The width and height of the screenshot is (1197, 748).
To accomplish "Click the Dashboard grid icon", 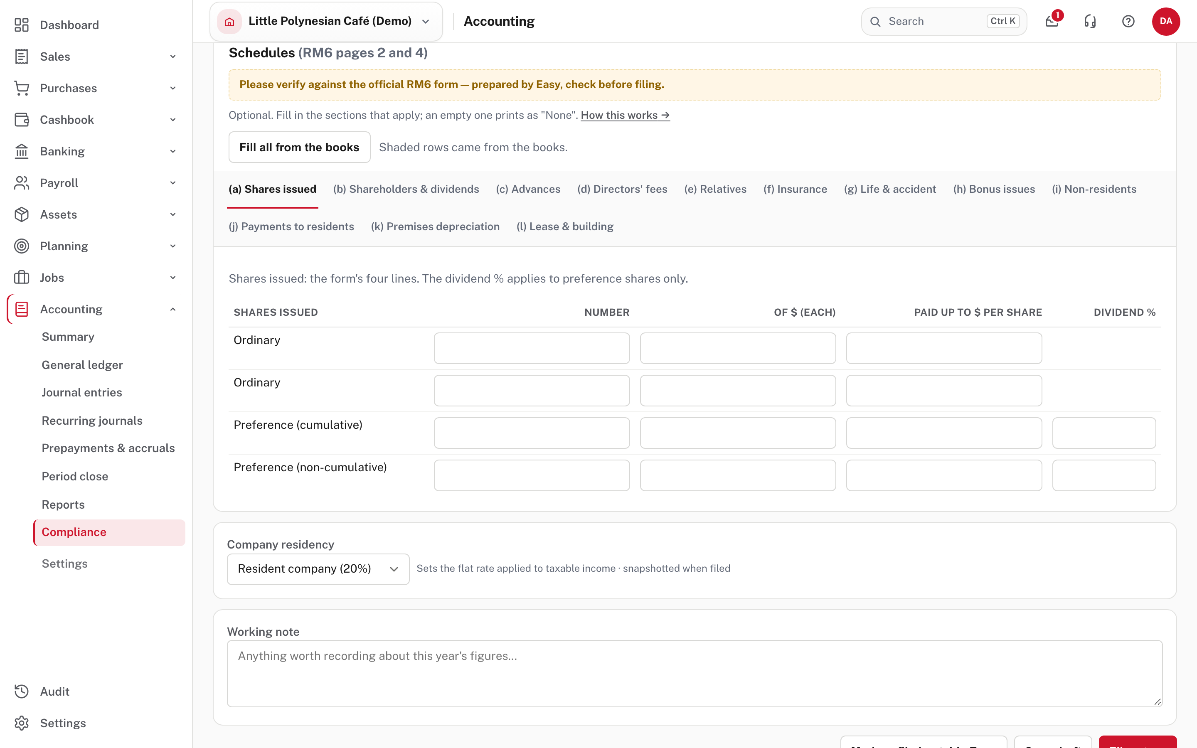I will click(x=21, y=25).
